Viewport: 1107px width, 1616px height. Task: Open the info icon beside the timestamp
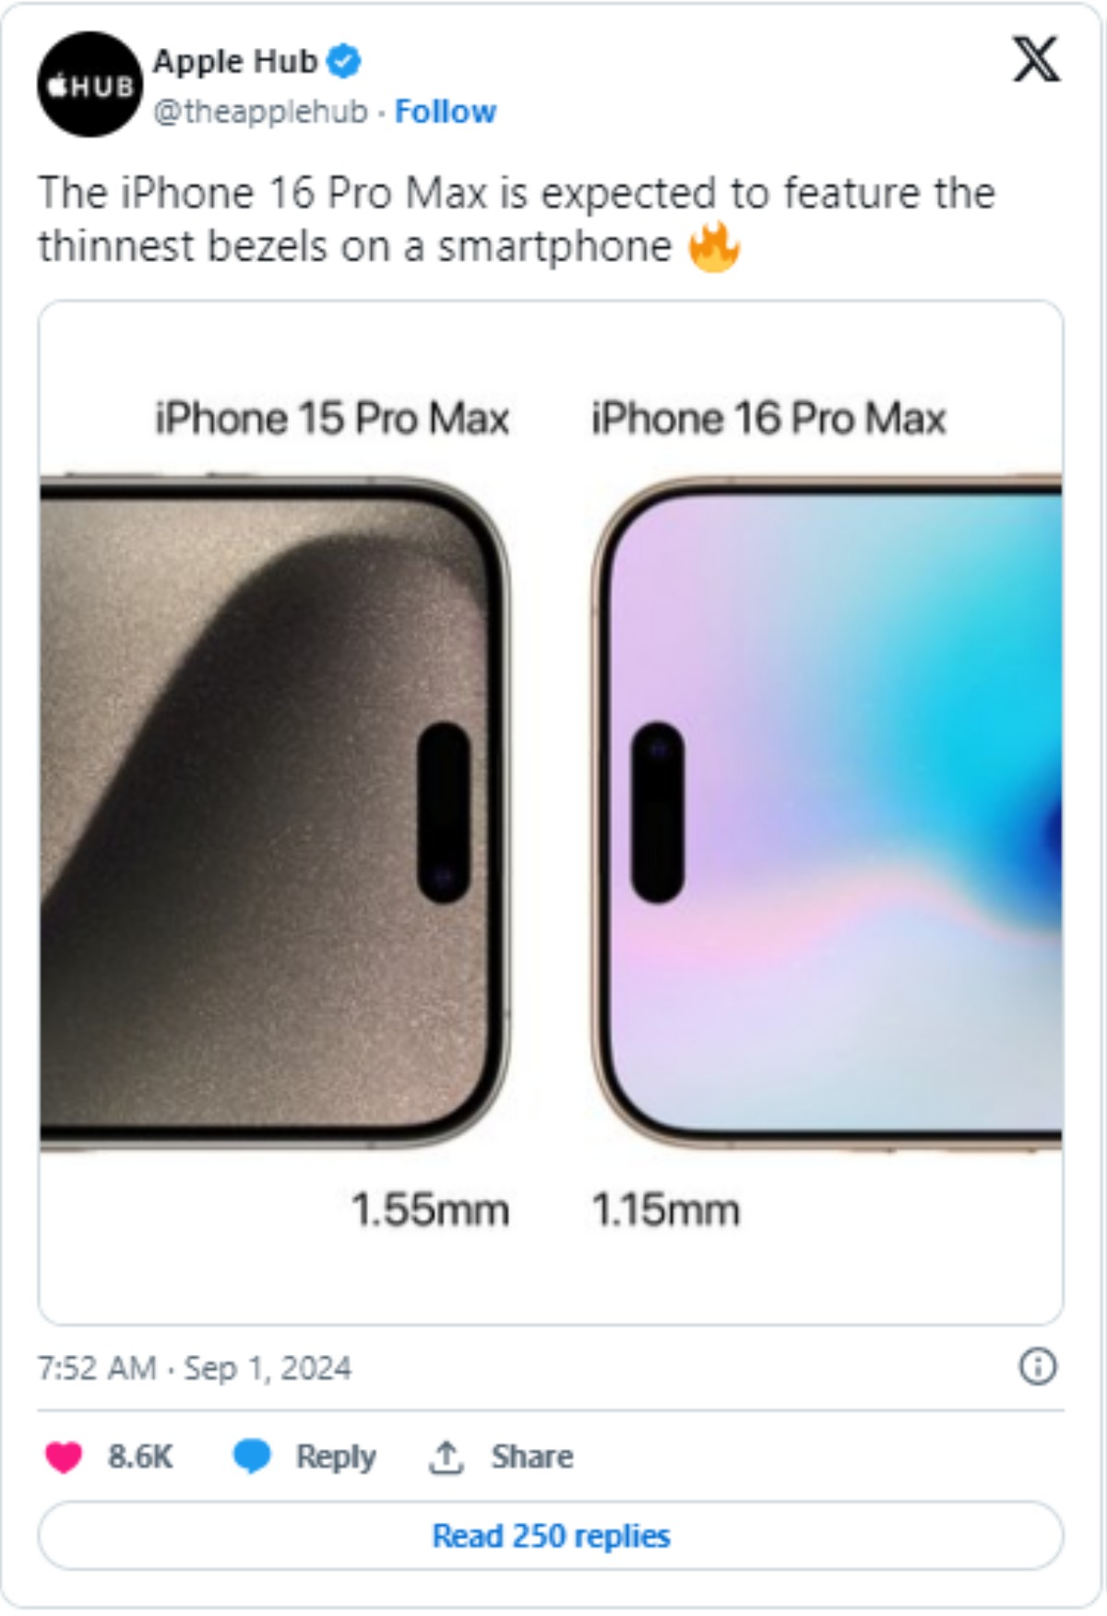click(1037, 1366)
